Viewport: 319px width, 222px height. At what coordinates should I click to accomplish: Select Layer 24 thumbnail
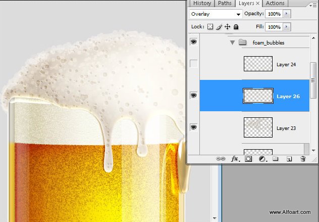tap(258, 64)
